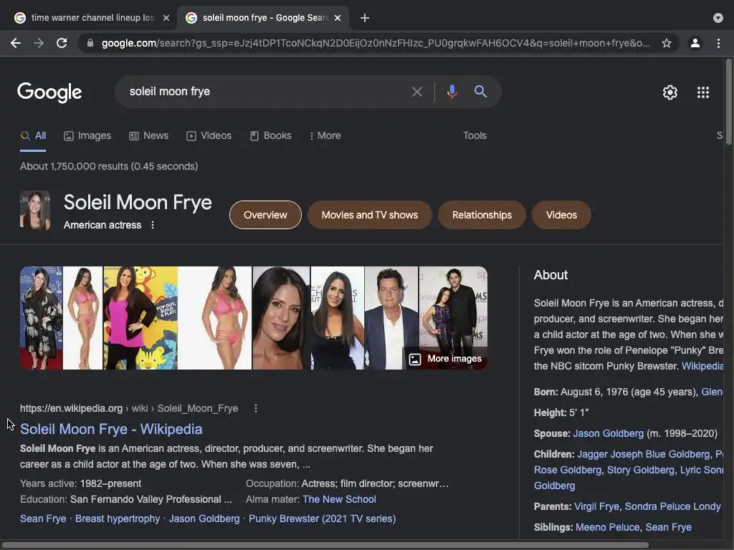Open the 'Jason Goldberg' spouse link
Image resolution: width=734 pixels, height=550 pixels.
[608, 433]
